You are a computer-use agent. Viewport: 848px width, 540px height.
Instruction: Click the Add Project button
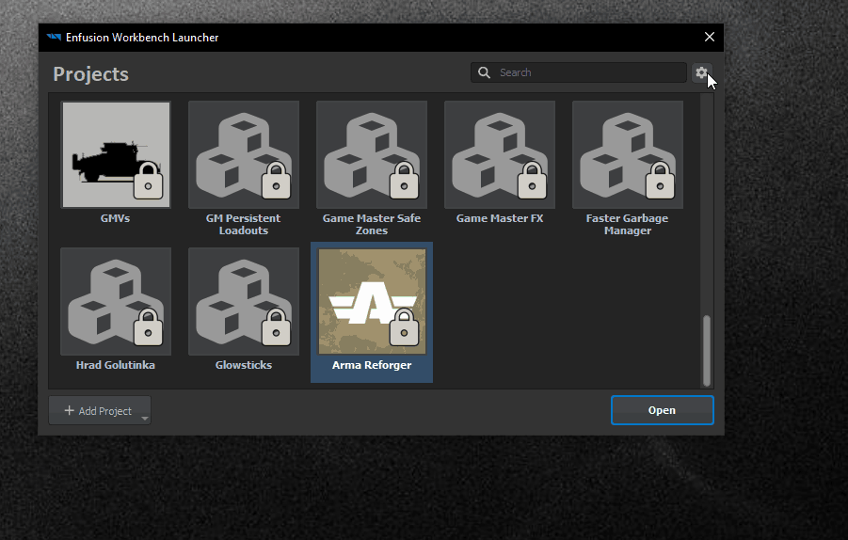coord(99,411)
